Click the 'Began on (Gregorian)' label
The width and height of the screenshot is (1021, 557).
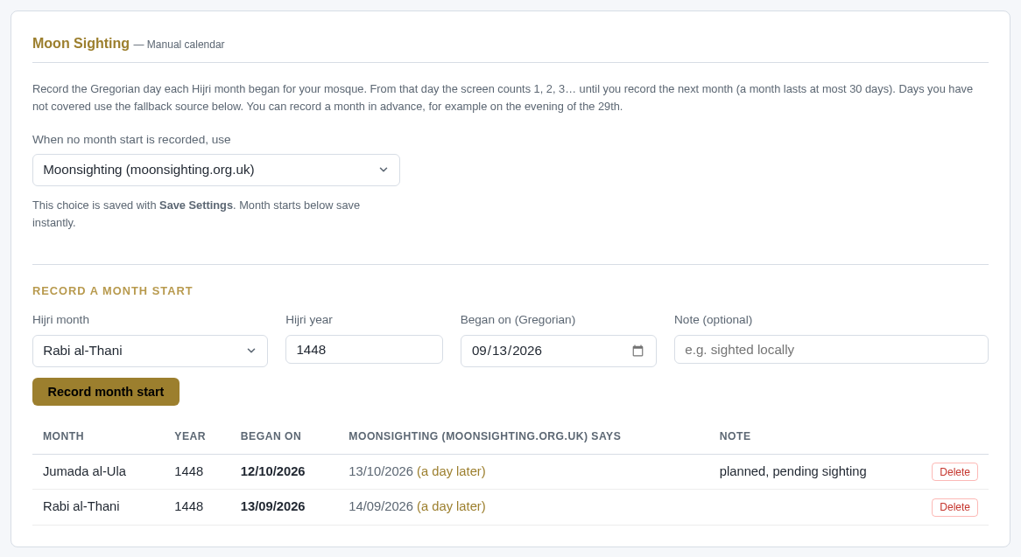coord(518,320)
